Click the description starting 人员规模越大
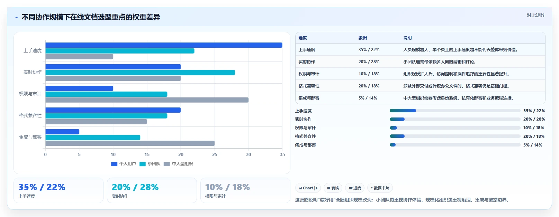 coord(461,50)
